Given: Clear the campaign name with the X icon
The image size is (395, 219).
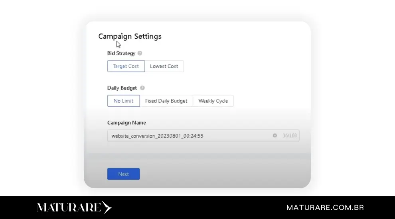Looking at the screenshot, I should [275, 136].
